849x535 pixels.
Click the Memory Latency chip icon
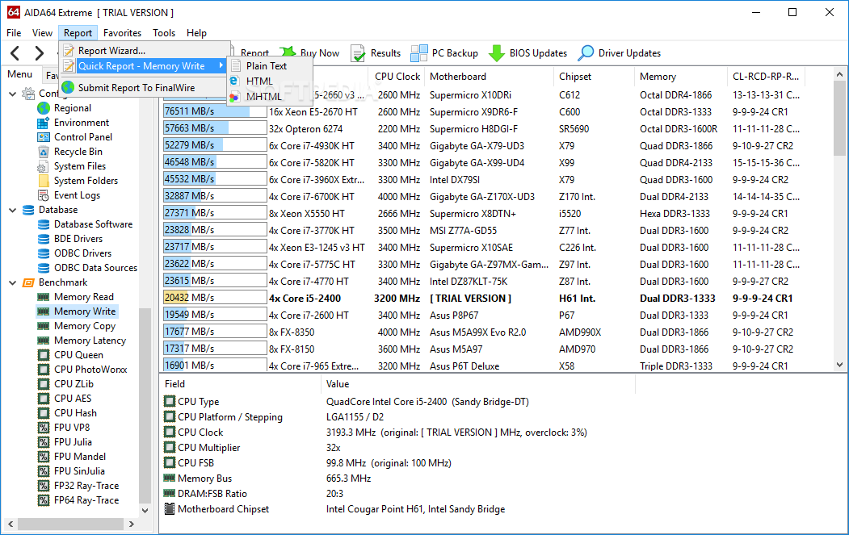click(44, 341)
